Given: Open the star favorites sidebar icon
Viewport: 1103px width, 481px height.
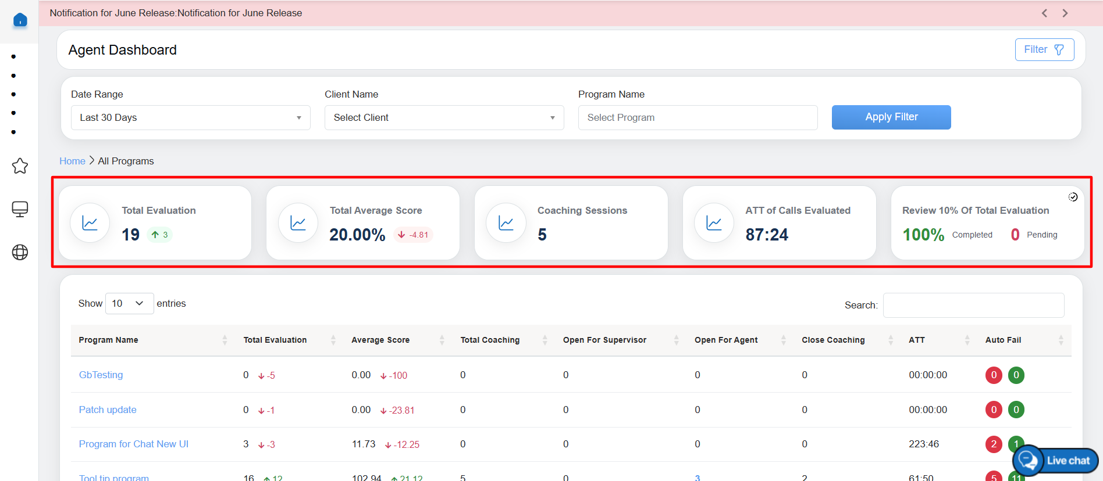Looking at the screenshot, I should [20, 166].
